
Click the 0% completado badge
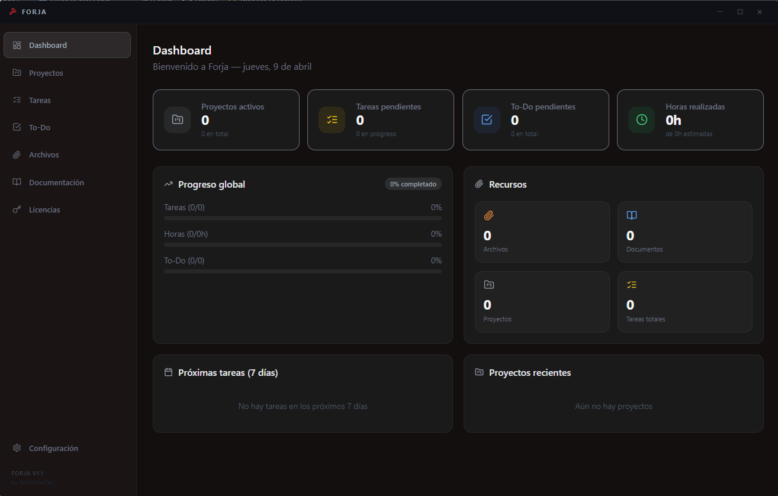(x=413, y=183)
